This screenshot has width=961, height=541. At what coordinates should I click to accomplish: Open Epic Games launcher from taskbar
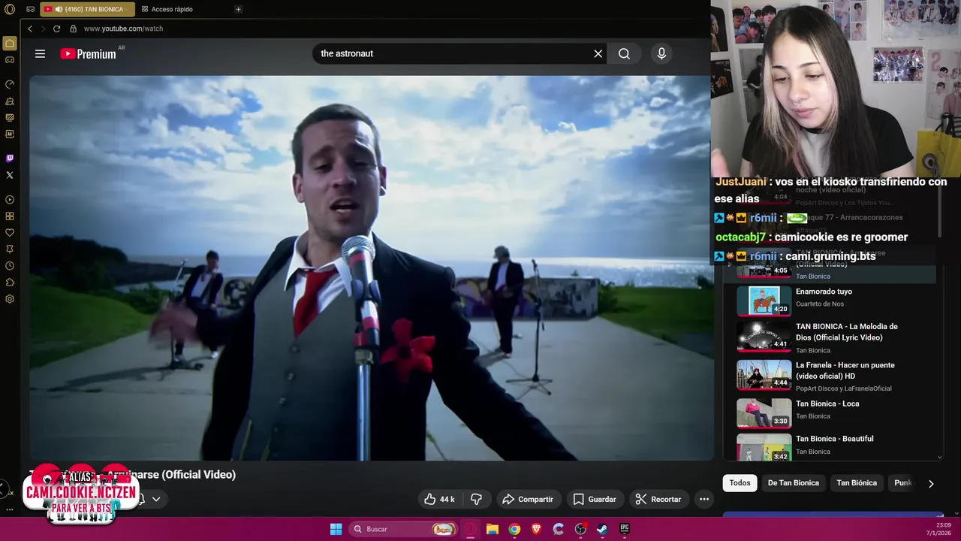click(x=624, y=529)
